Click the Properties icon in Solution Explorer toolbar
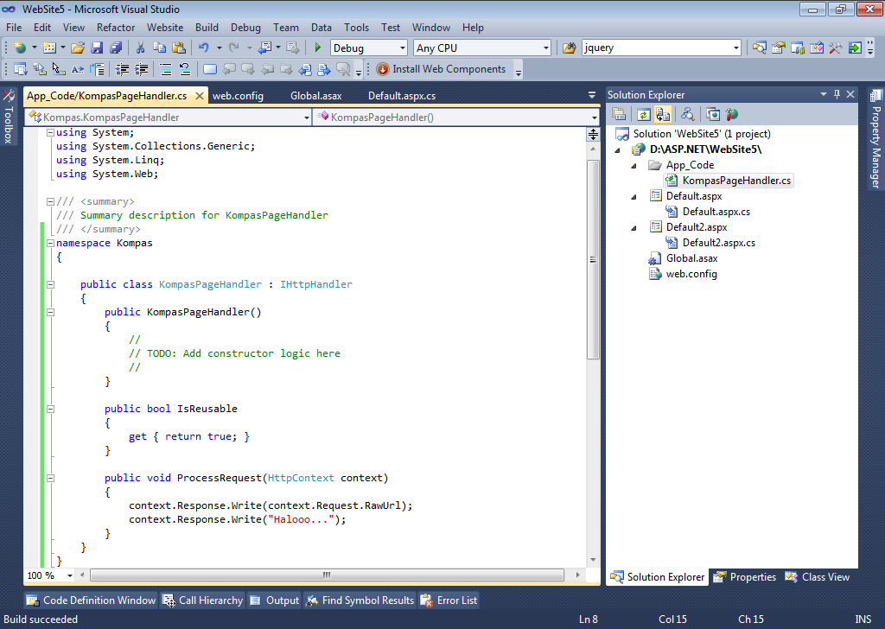Viewport: 885px width, 629px height. tap(619, 115)
